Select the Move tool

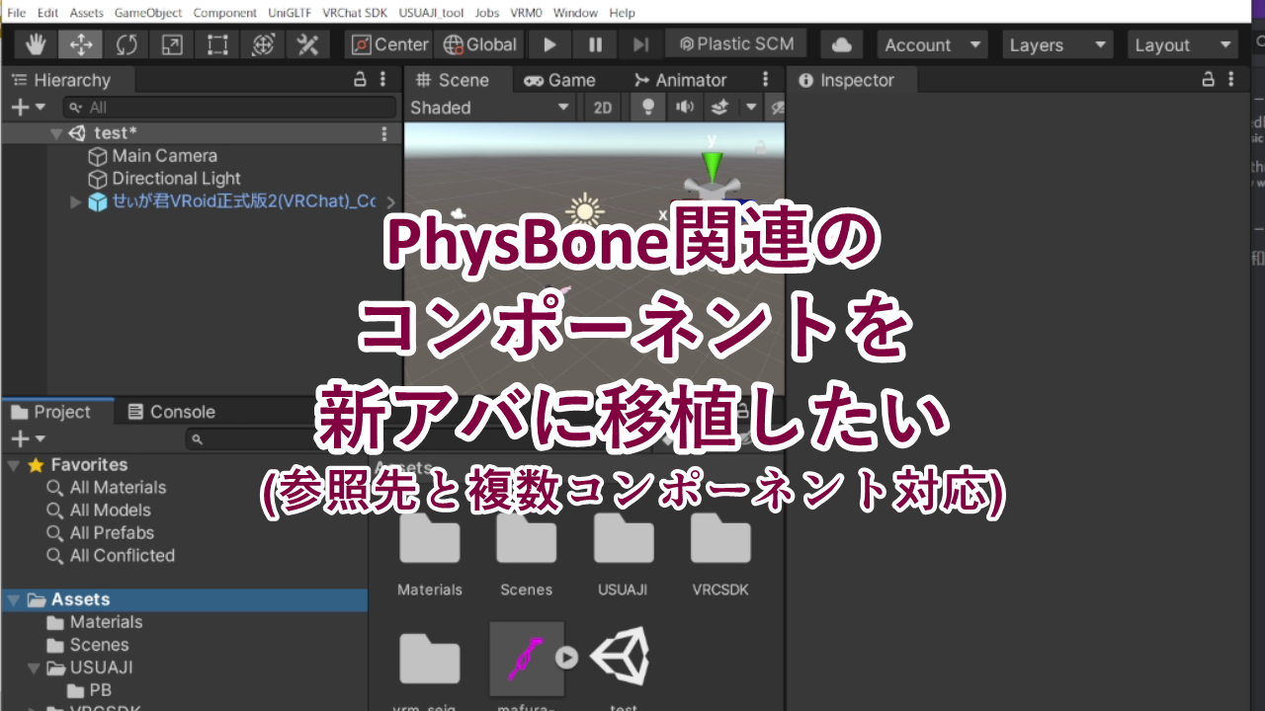(80, 43)
